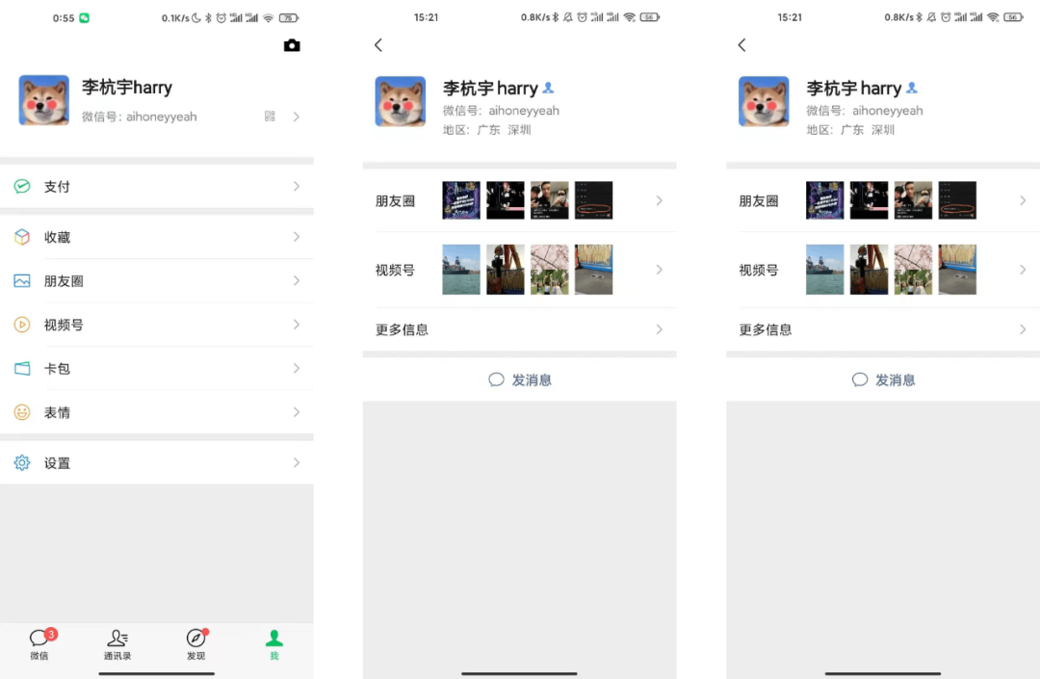Open the chevron next to the QR code icon
Screen dimensions: 1040x679
click(297, 117)
